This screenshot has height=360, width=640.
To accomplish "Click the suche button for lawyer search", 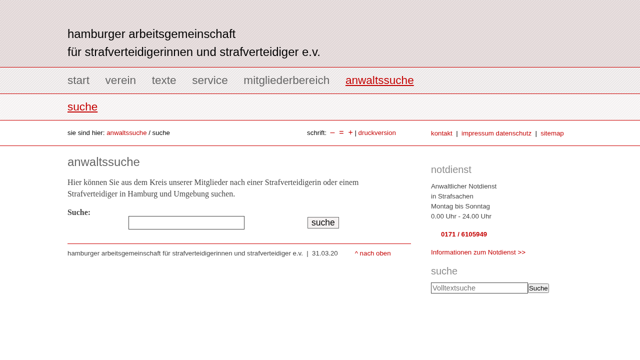I will tap(323, 223).
